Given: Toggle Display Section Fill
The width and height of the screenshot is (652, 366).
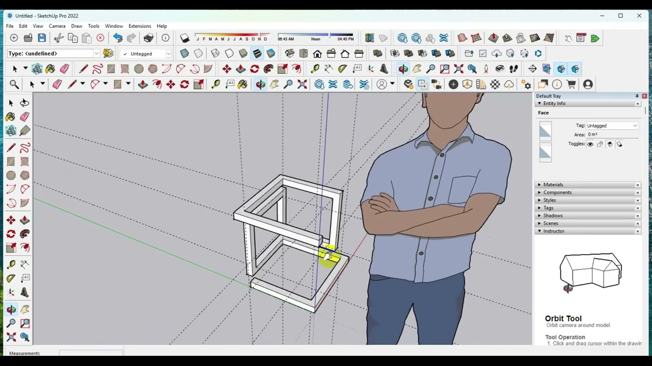Looking at the screenshot, I should pyautogui.click(x=575, y=69).
